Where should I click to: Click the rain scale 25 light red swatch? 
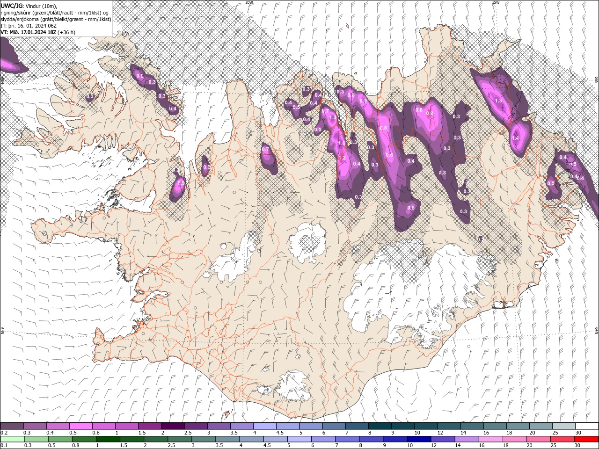(562, 439)
